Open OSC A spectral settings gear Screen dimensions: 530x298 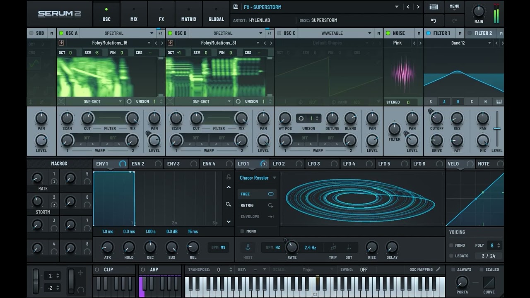coord(129,101)
